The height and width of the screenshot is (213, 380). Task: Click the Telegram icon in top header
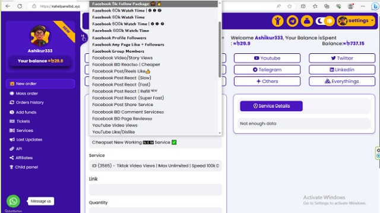292,21
